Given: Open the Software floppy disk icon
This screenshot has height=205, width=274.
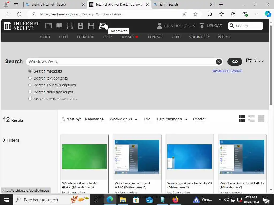Looking at the screenshot, I should pyautogui.click(x=91, y=26).
